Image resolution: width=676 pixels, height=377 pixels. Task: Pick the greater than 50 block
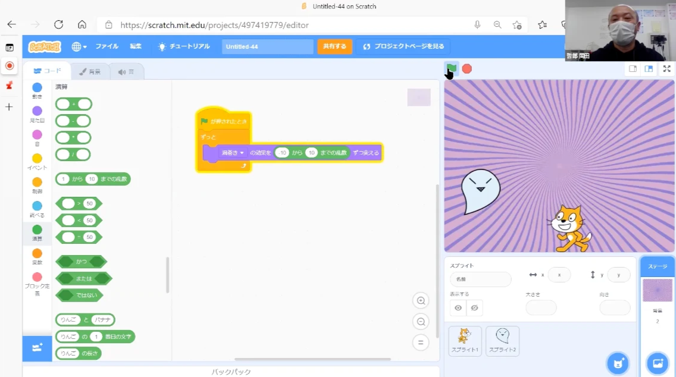pos(79,203)
